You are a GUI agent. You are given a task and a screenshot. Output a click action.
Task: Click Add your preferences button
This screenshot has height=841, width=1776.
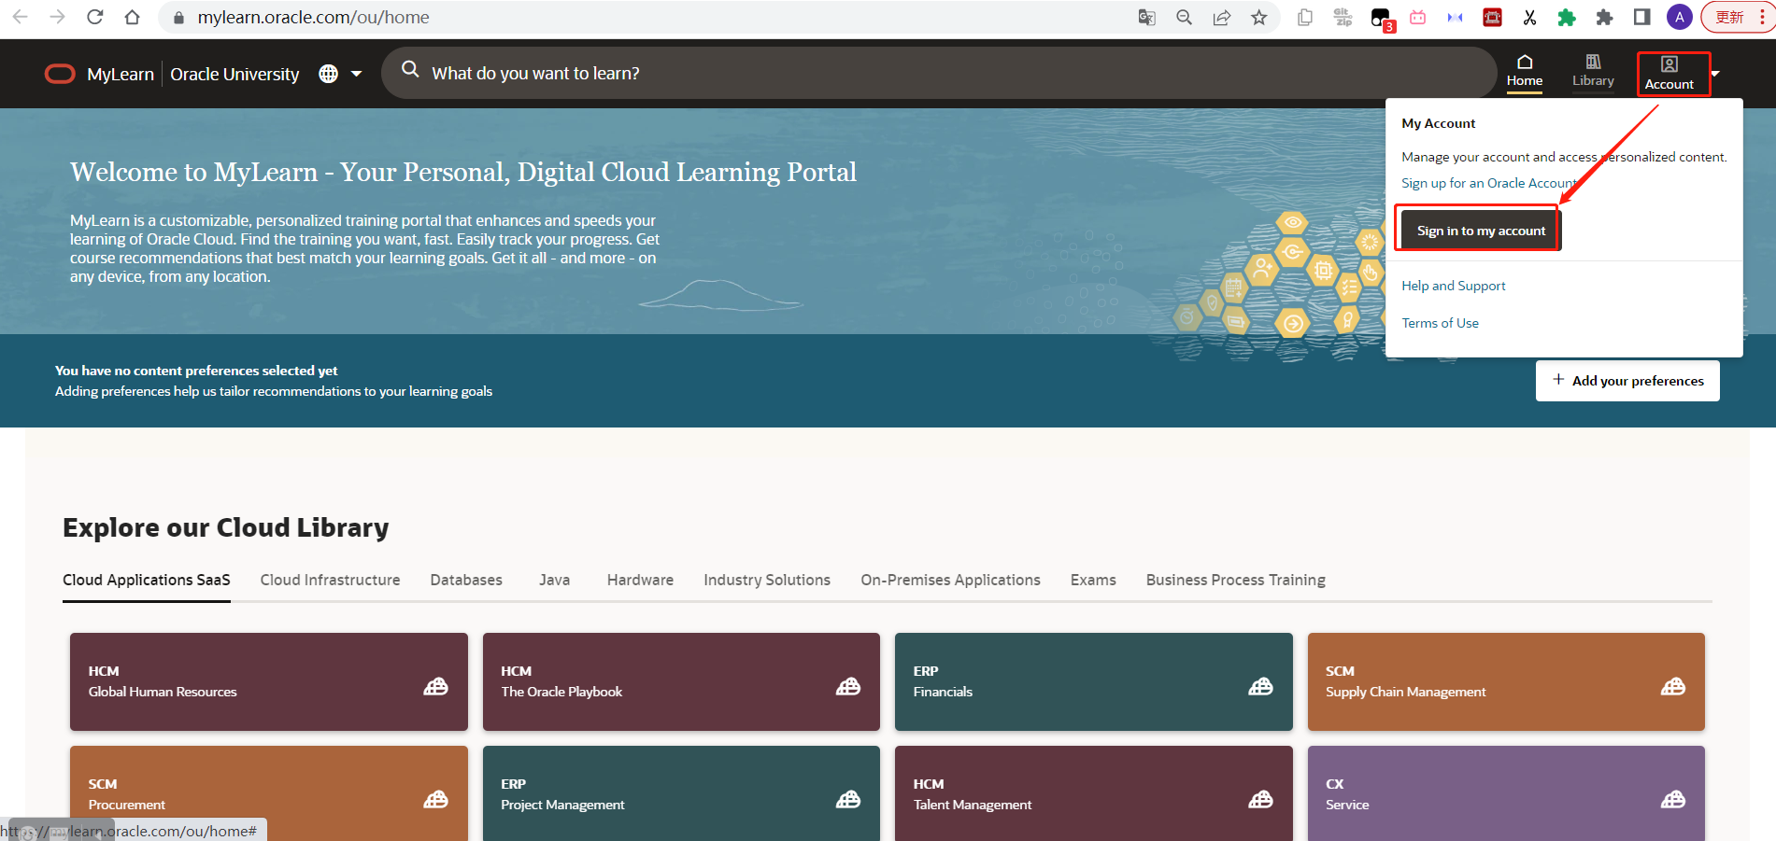[1627, 381]
